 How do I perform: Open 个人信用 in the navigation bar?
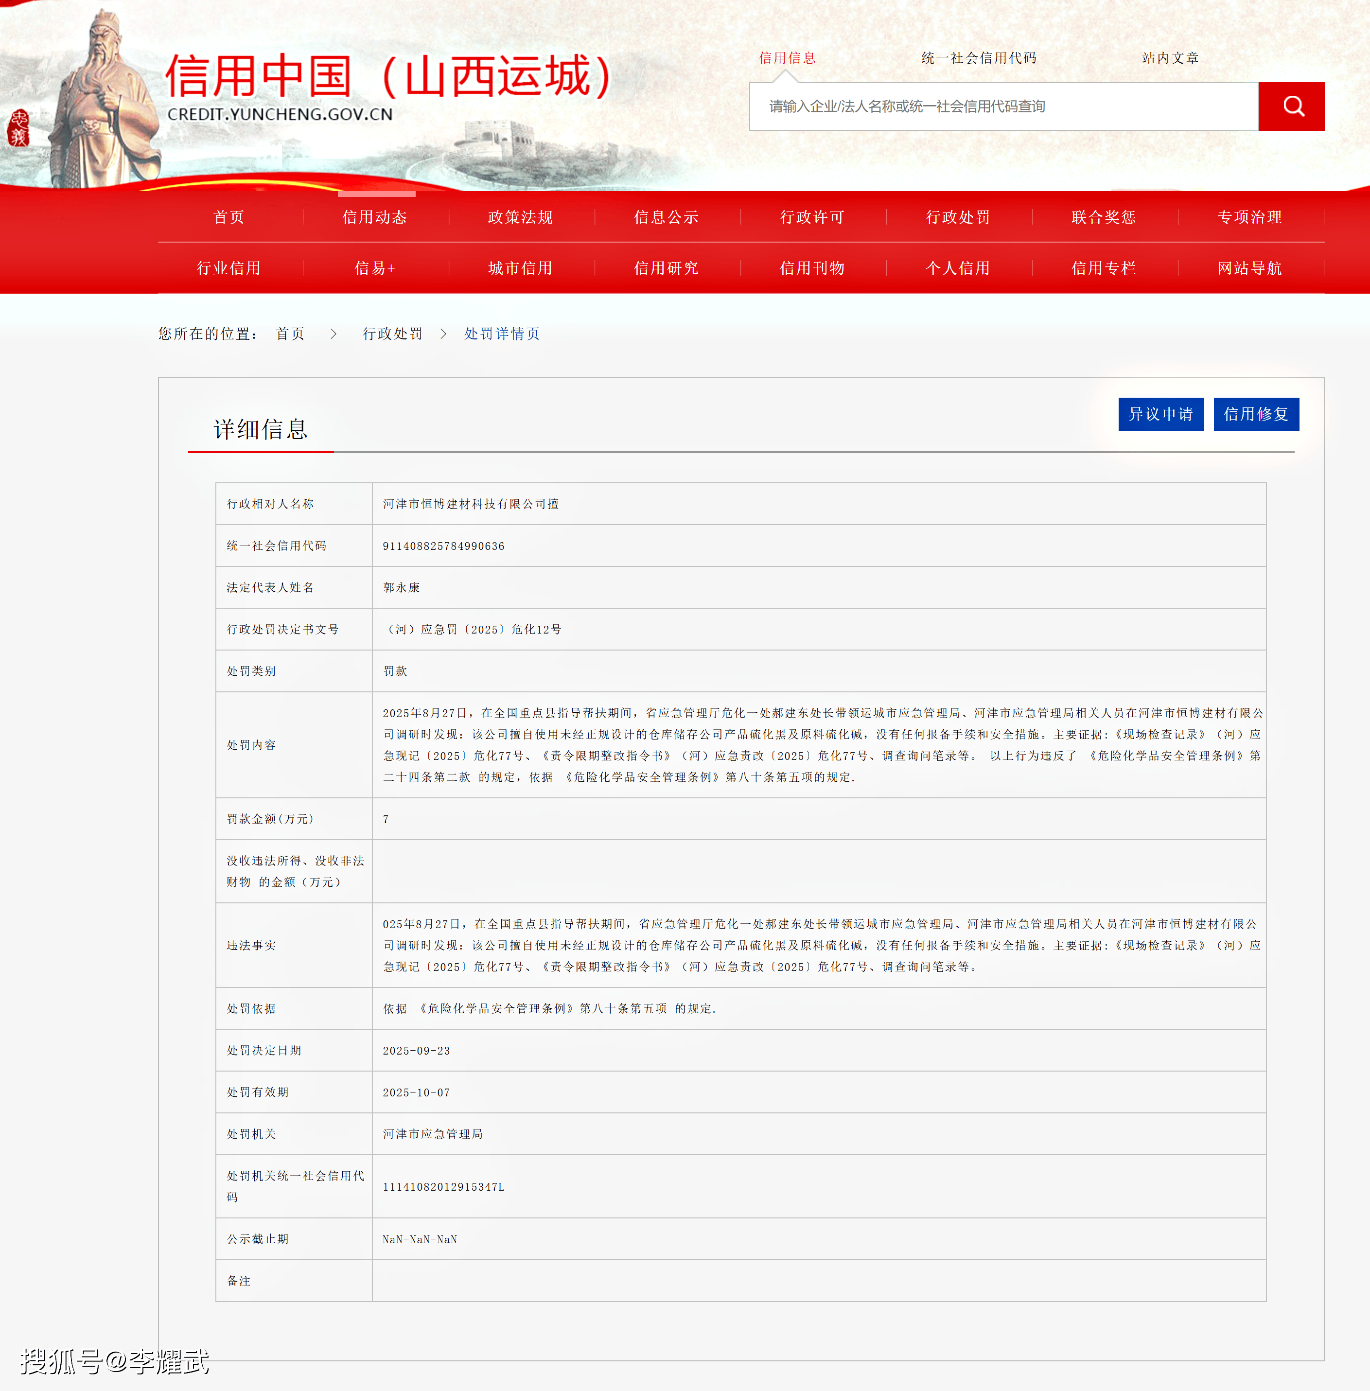click(x=958, y=268)
